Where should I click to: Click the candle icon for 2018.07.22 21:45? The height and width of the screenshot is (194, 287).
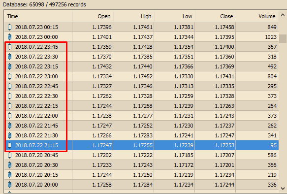10,126
